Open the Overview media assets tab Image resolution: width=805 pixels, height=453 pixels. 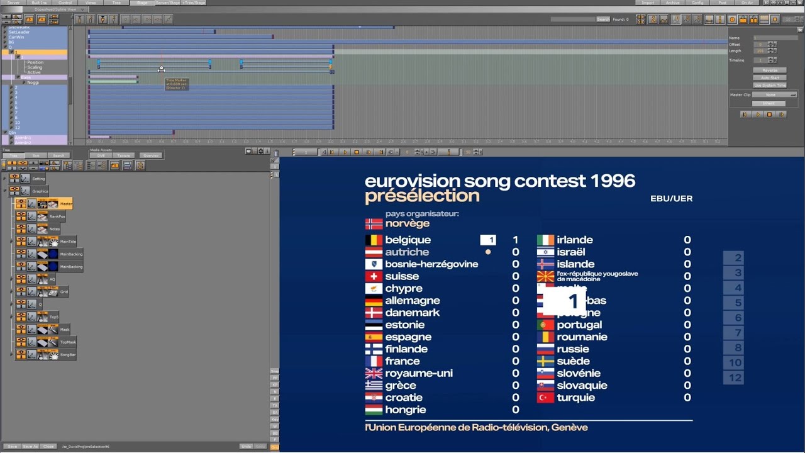[x=151, y=155]
